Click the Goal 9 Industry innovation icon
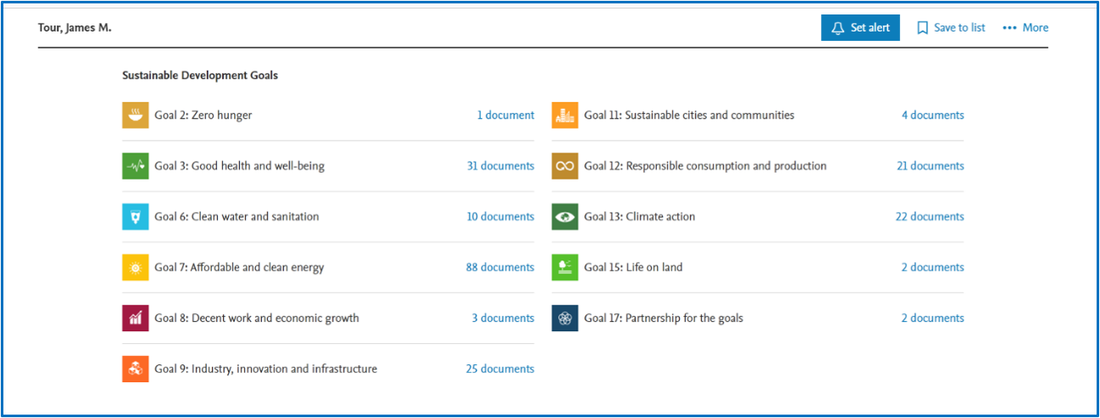This screenshot has width=1100, height=418. pos(135,369)
